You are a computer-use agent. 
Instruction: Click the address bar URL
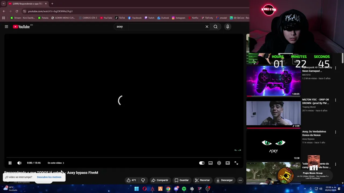click(x=50, y=11)
